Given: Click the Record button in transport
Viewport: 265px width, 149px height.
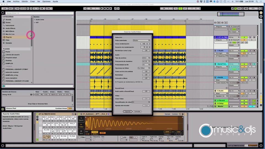Looking at the screenshot, I should click(108, 9).
